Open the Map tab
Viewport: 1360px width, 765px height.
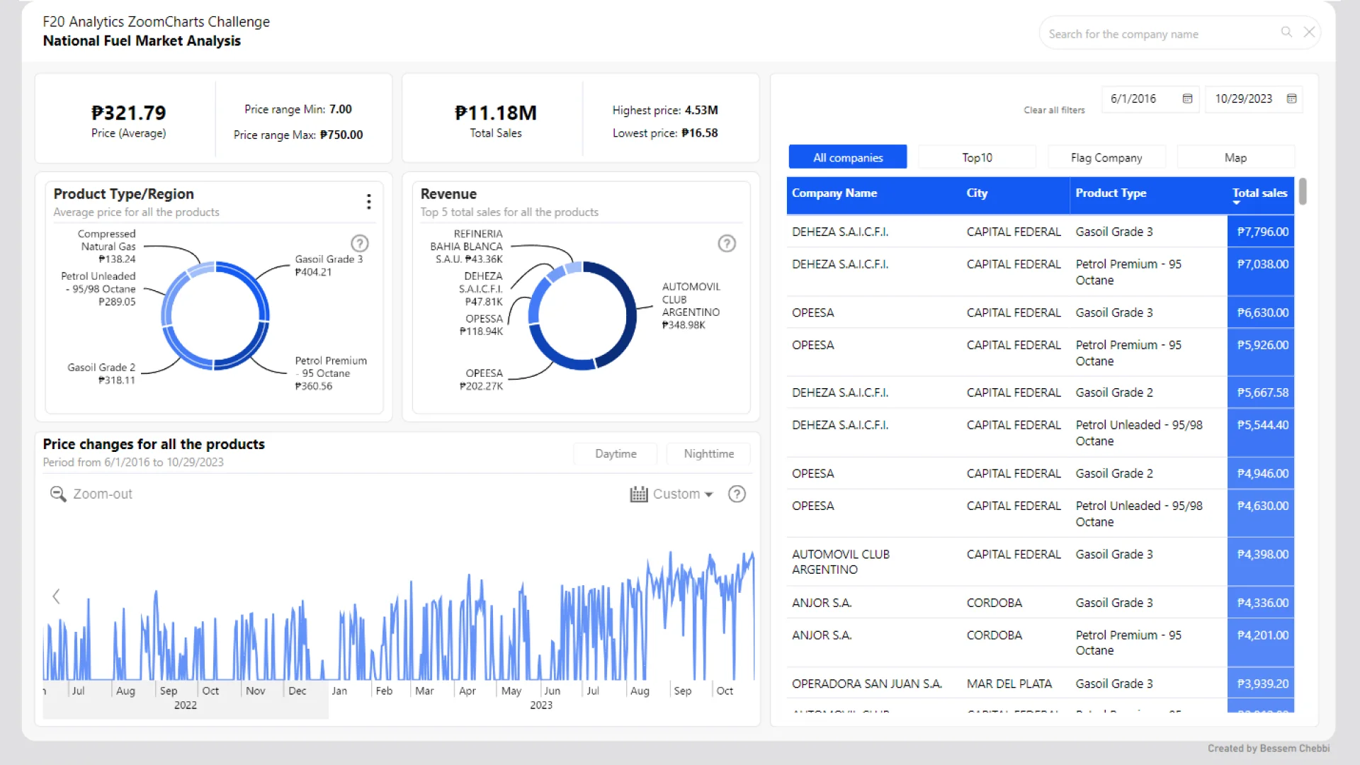tap(1235, 157)
